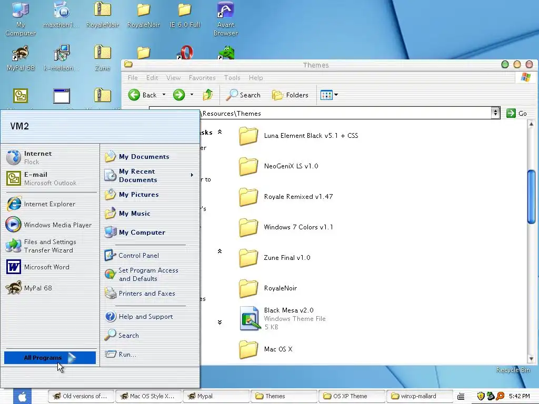Image resolution: width=539 pixels, height=404 pixels.
Task: Open Edit menu in Themes window
Action: 152,78
